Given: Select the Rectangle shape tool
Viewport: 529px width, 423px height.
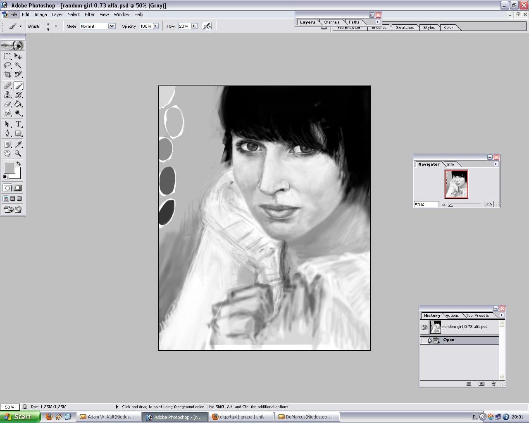Looking at the screenshot, I should pos(18,133).
